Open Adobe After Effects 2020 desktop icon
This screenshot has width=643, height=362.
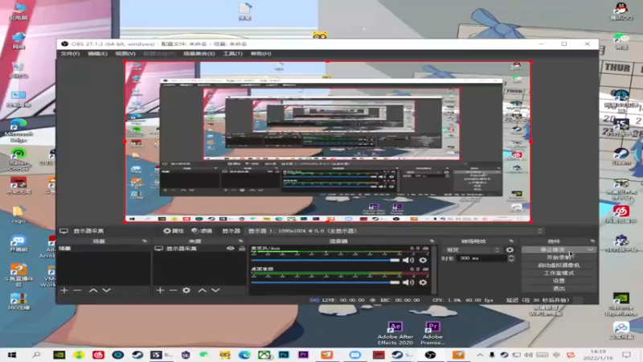395,333
